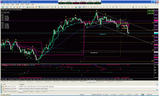Screen dimensions: 159x96
Task: Click the zoom in magnifier
Action: [x=62, y=7]
